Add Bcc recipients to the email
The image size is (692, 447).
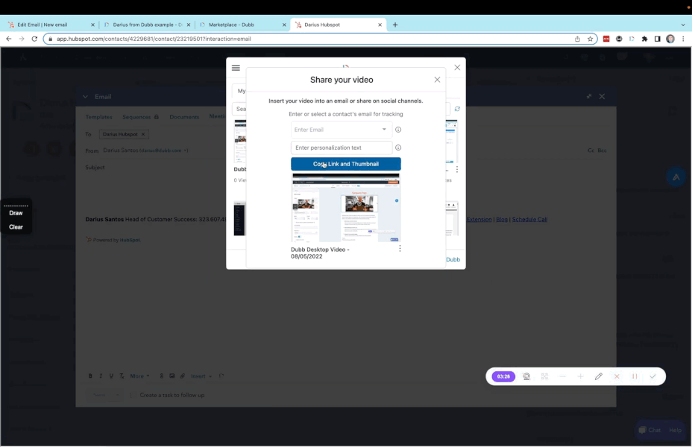[602, 150]
